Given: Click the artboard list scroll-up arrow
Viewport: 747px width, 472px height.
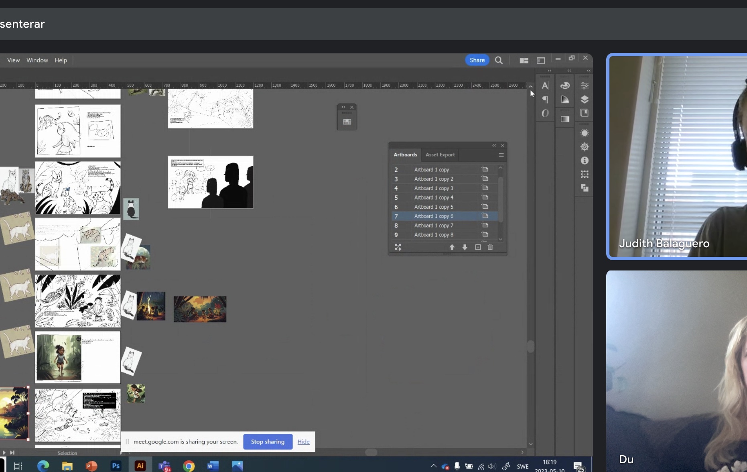Looking at the screenshot, I should [x=501, y=168].
